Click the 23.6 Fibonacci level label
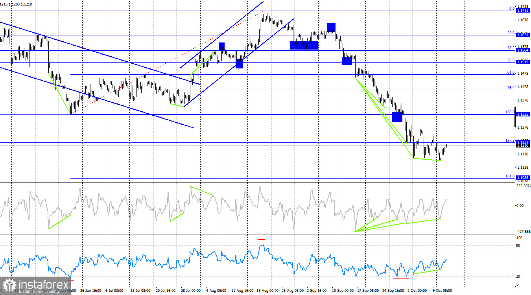 (511, 33)
